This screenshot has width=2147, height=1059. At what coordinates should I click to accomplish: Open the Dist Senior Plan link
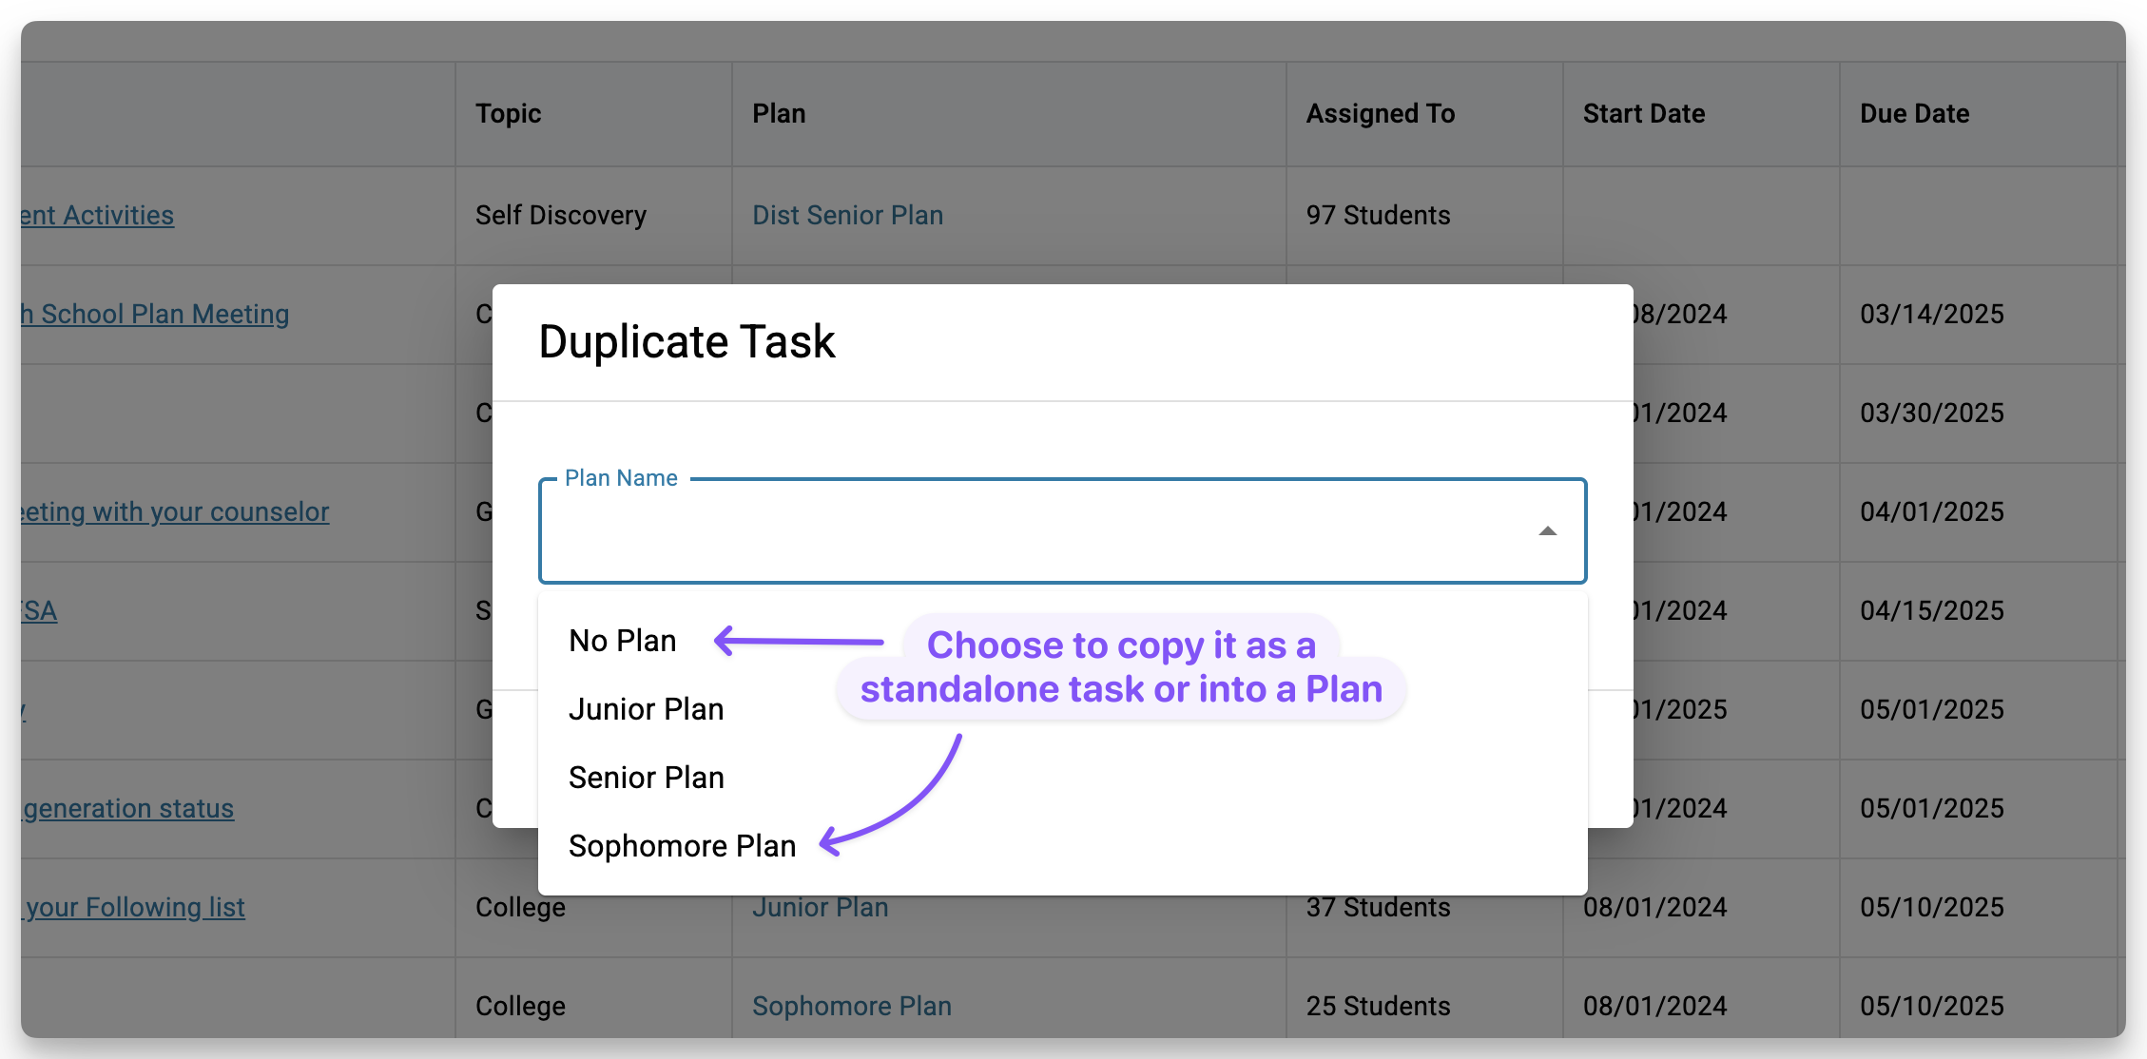click(847, 216)
